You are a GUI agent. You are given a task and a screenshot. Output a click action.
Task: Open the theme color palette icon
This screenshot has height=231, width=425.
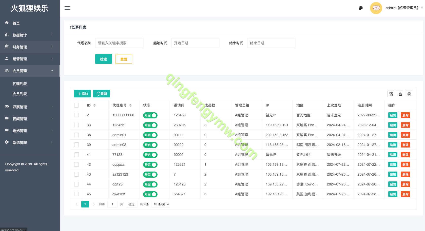[361, 8]
